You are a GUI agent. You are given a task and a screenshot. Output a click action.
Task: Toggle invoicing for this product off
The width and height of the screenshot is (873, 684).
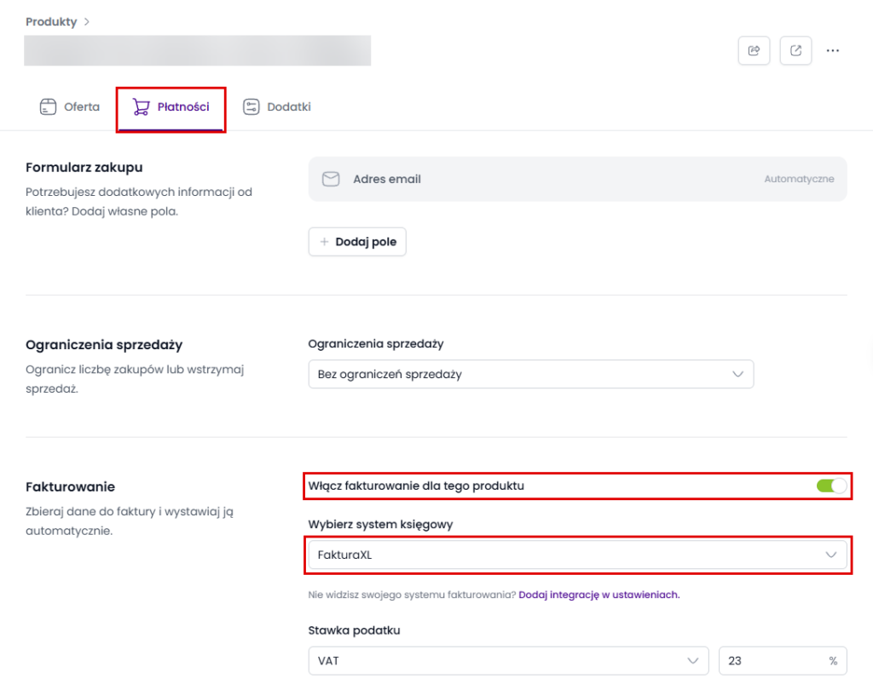831,486
